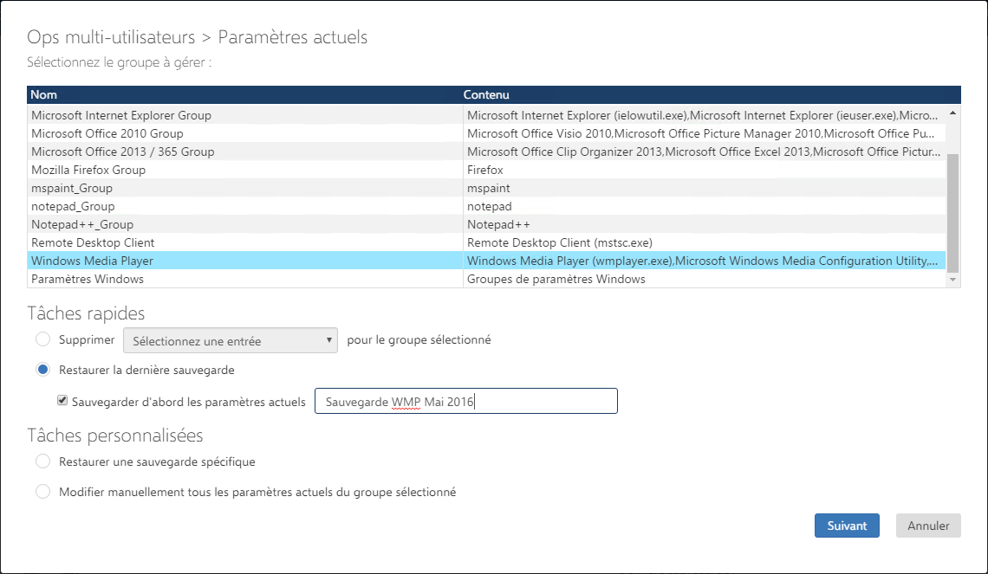Click Windows Media Player (wmplayer.exe) content cell
This screenshot has width=988, height=574.
pos(705,261)
